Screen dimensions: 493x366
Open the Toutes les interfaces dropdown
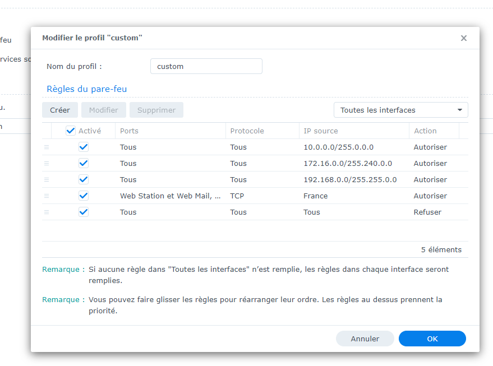(x=401, y=110)
